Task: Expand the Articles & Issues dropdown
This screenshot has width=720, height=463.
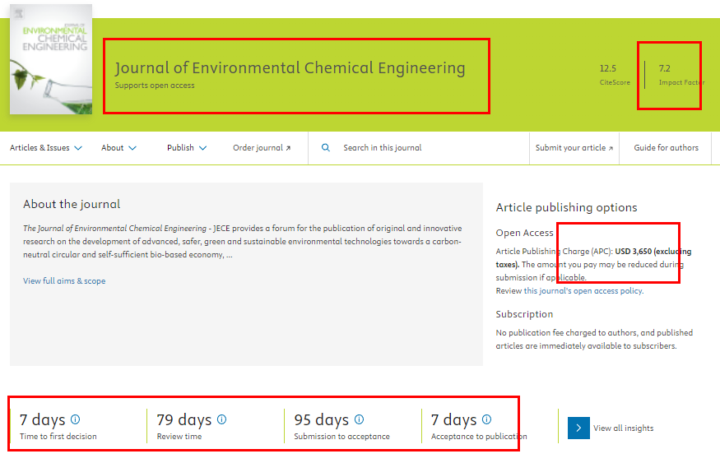Action: click(46, 148)
